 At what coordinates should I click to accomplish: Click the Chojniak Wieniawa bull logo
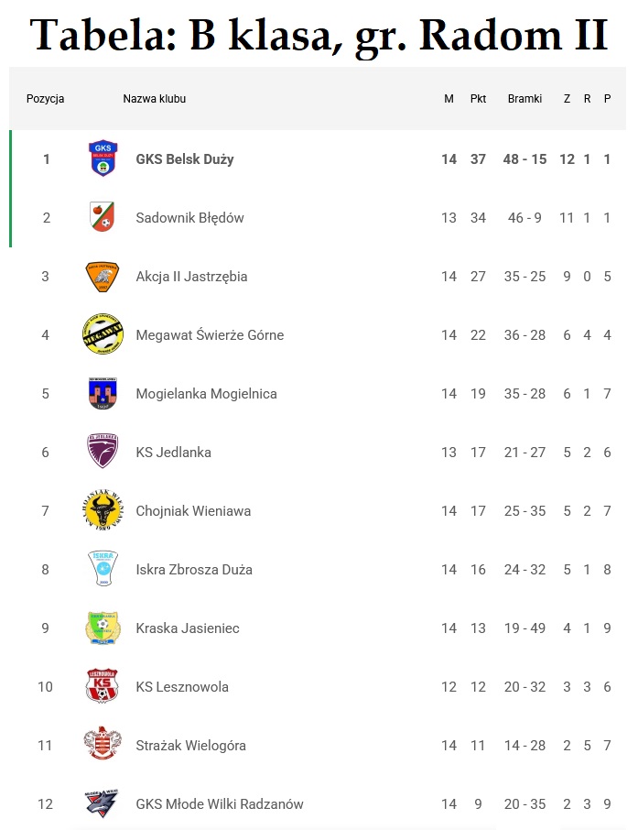103,510
